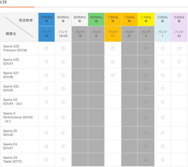Click the バンド 3 header cell

[146, 34]
